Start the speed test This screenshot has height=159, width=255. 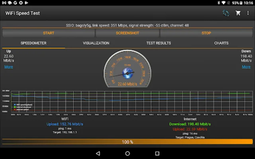tap(48, 33)
